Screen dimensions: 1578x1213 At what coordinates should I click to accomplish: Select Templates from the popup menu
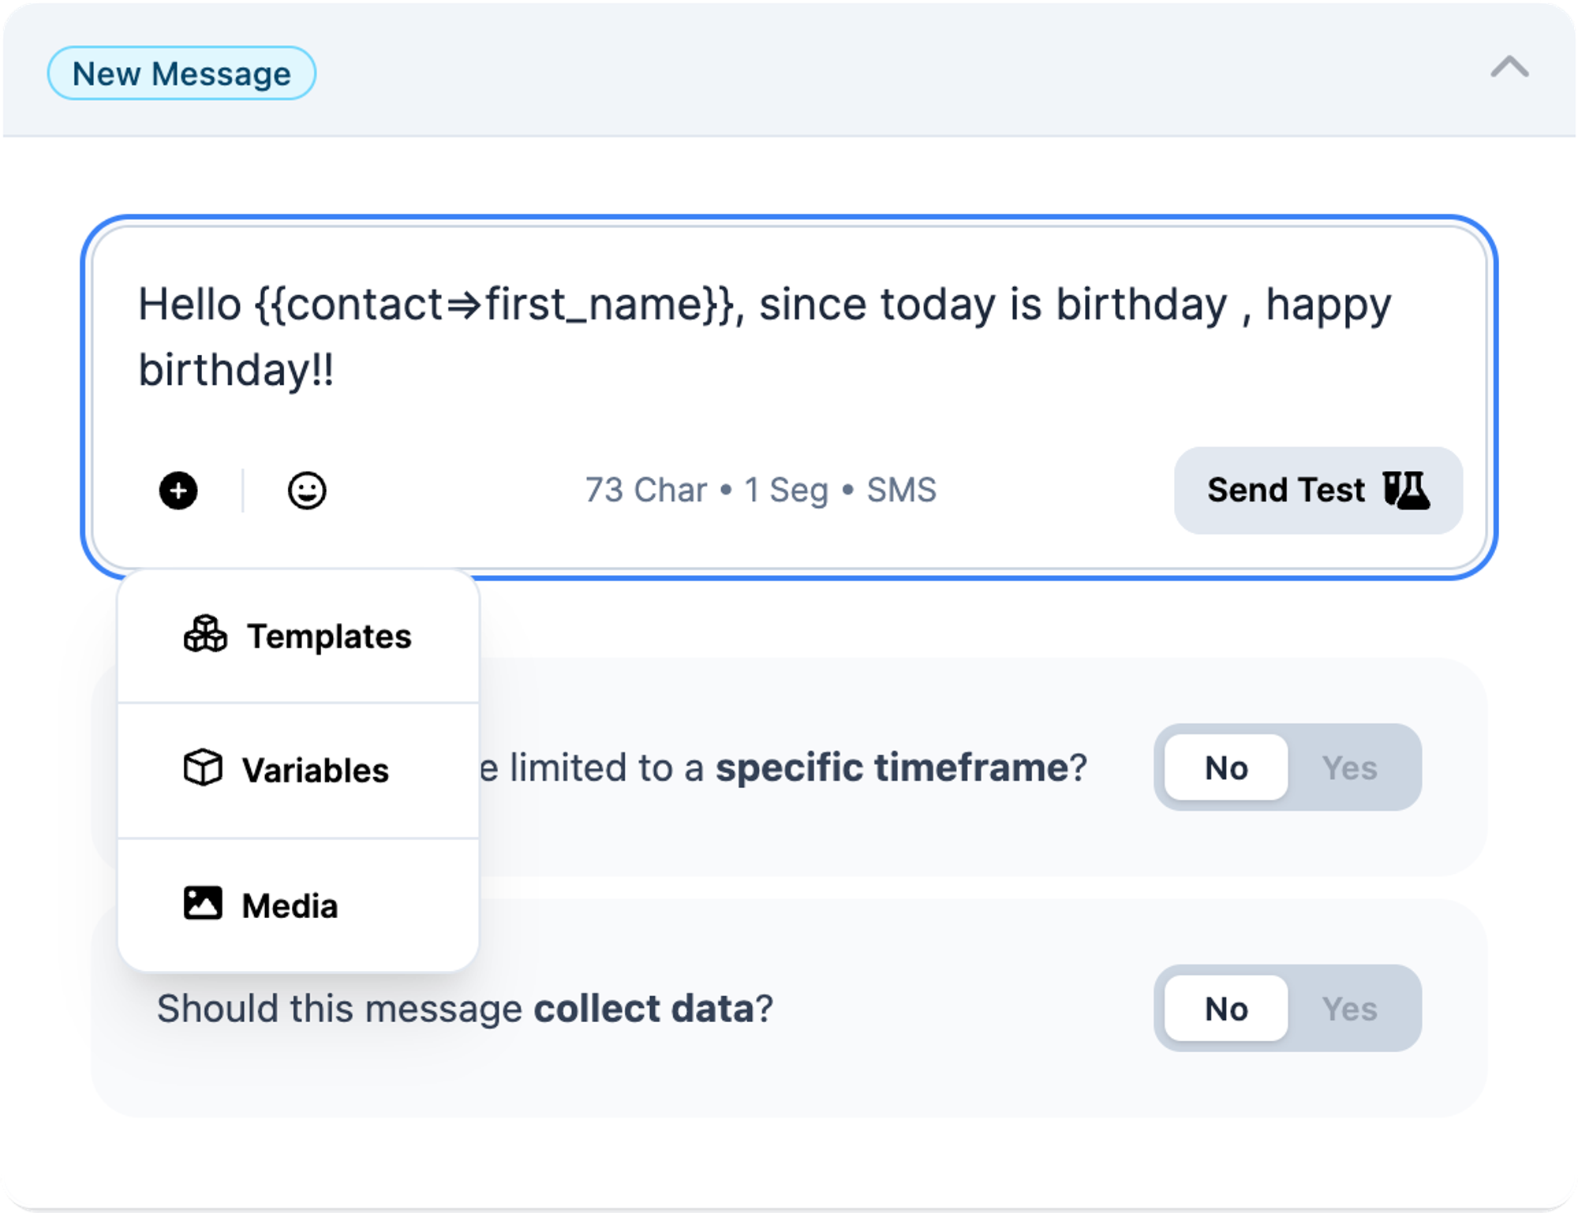click(298, 636)
